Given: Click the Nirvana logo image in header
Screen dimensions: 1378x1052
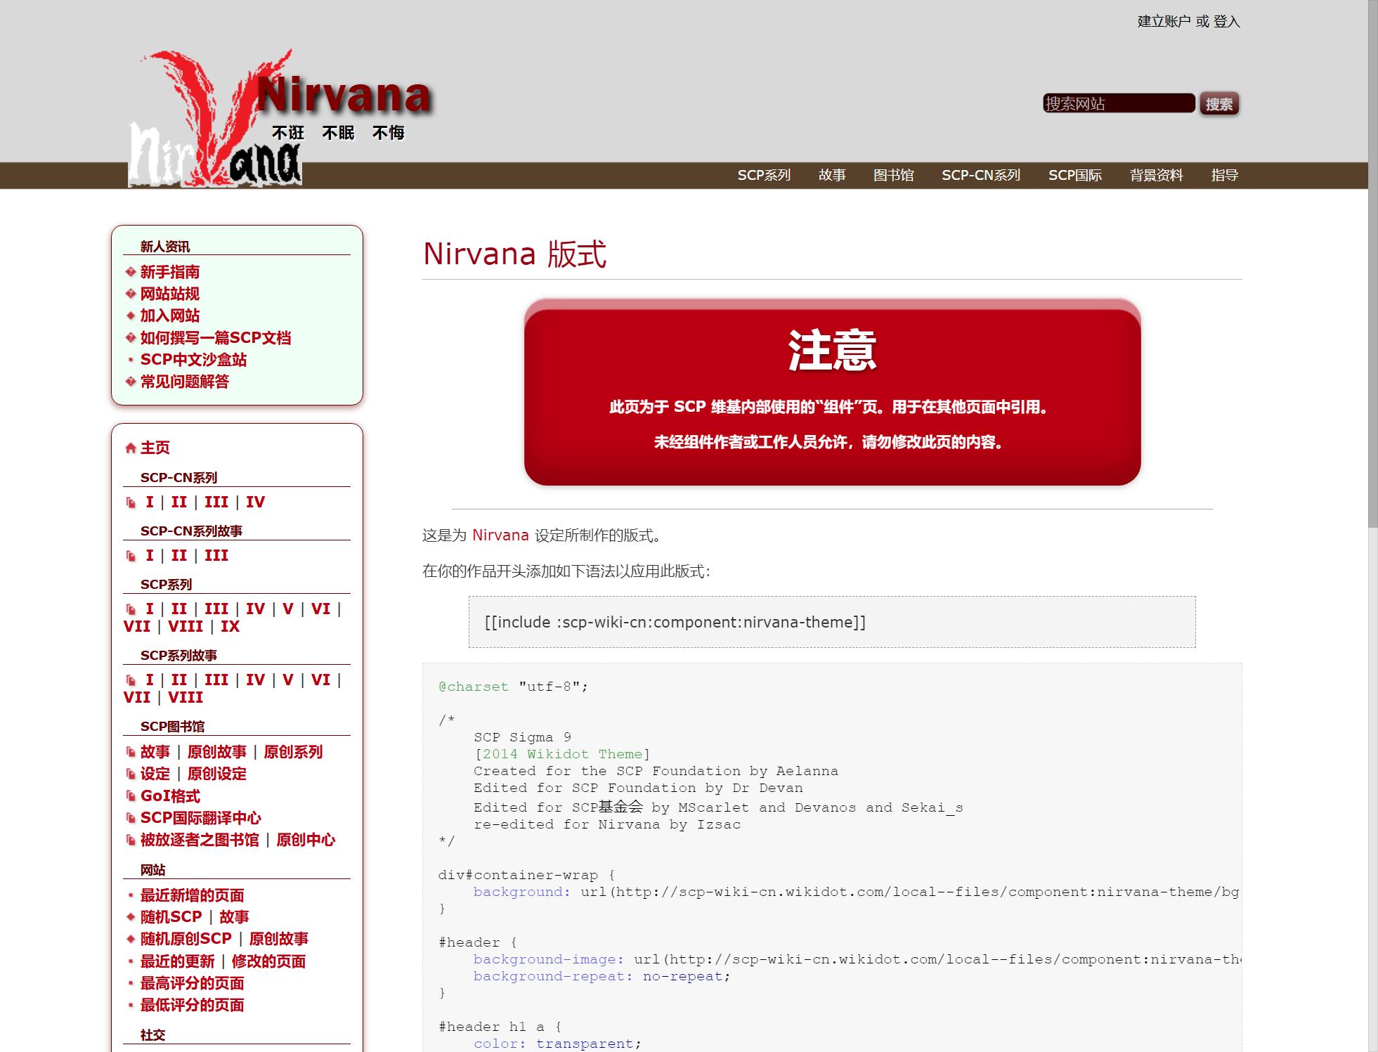Looking at the screenshot, I should pos(215,119).
